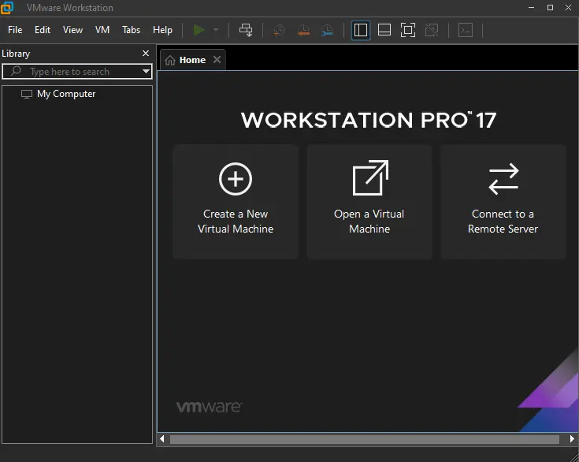Revert virtual machine to previous snapshot

(x=303, y=30)
